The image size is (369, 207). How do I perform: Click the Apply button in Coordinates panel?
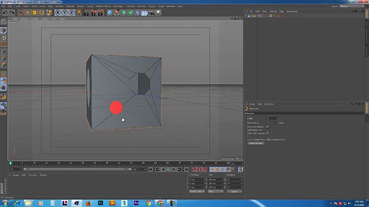(x=234, y=191)
